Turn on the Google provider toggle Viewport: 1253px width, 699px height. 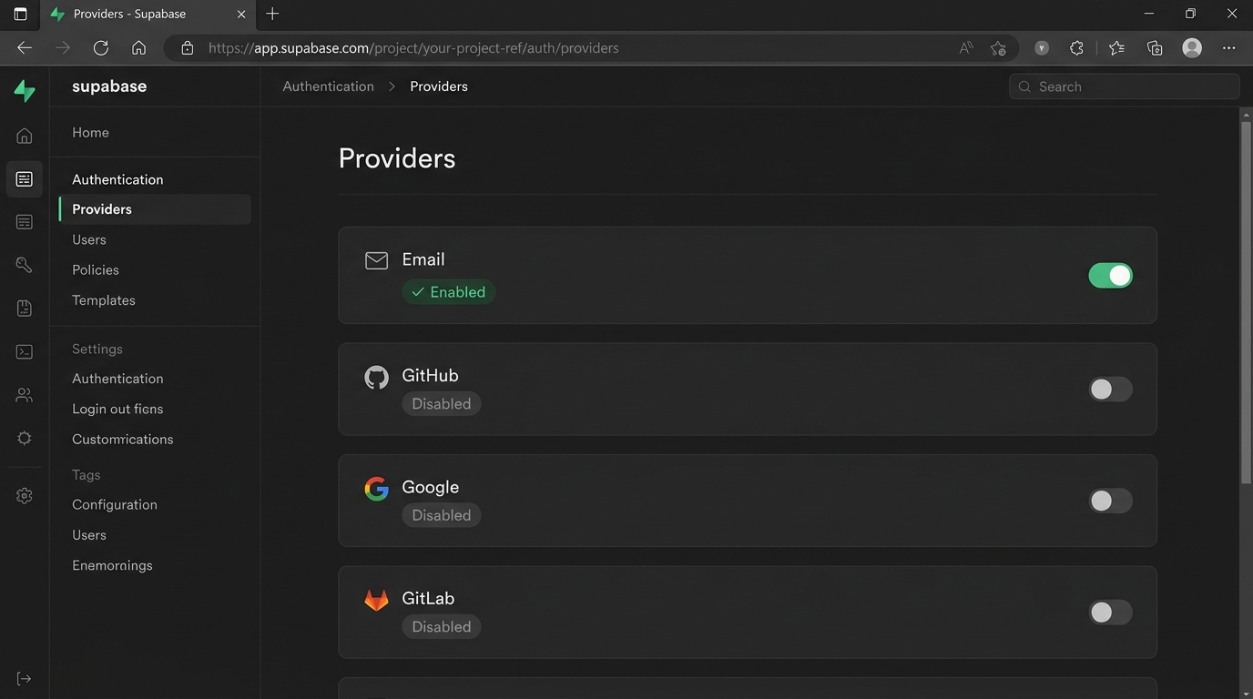click(1110, 501)
